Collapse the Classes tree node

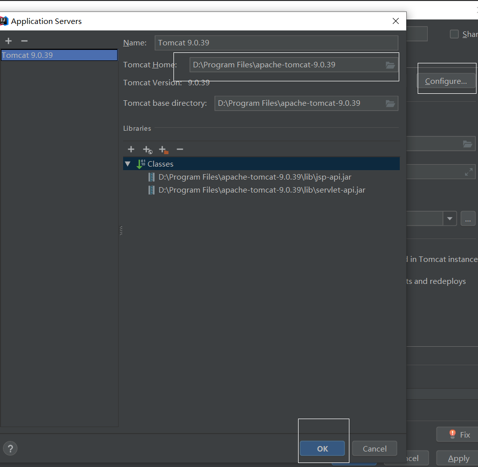point(128,164)
